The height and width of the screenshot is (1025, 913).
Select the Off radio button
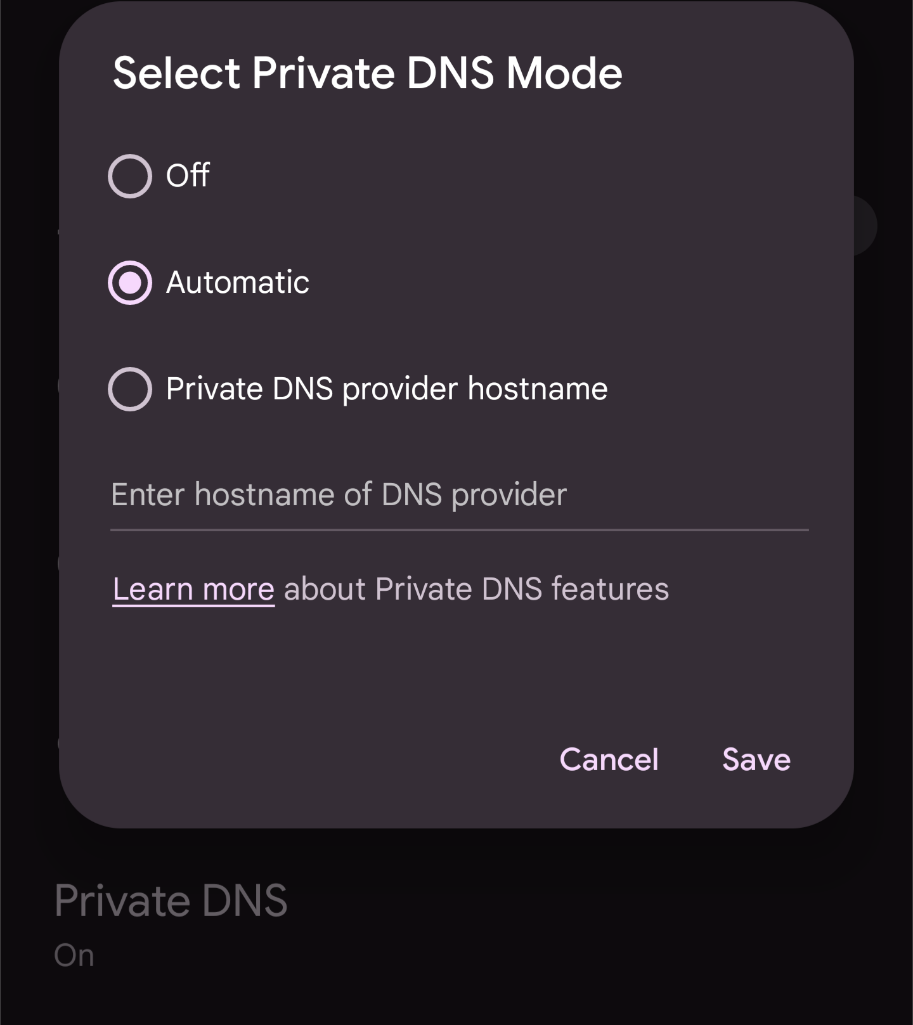(130, 176)
